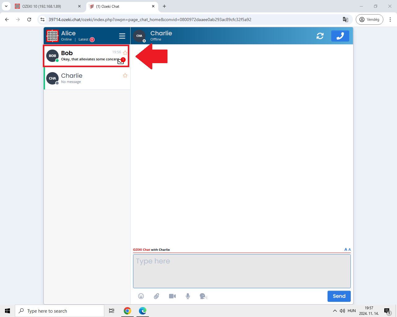Go back in browser history
The image size is (397, 317).
click(7, 20)
